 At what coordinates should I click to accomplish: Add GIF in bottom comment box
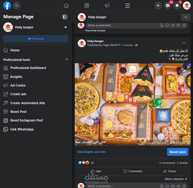178,186
